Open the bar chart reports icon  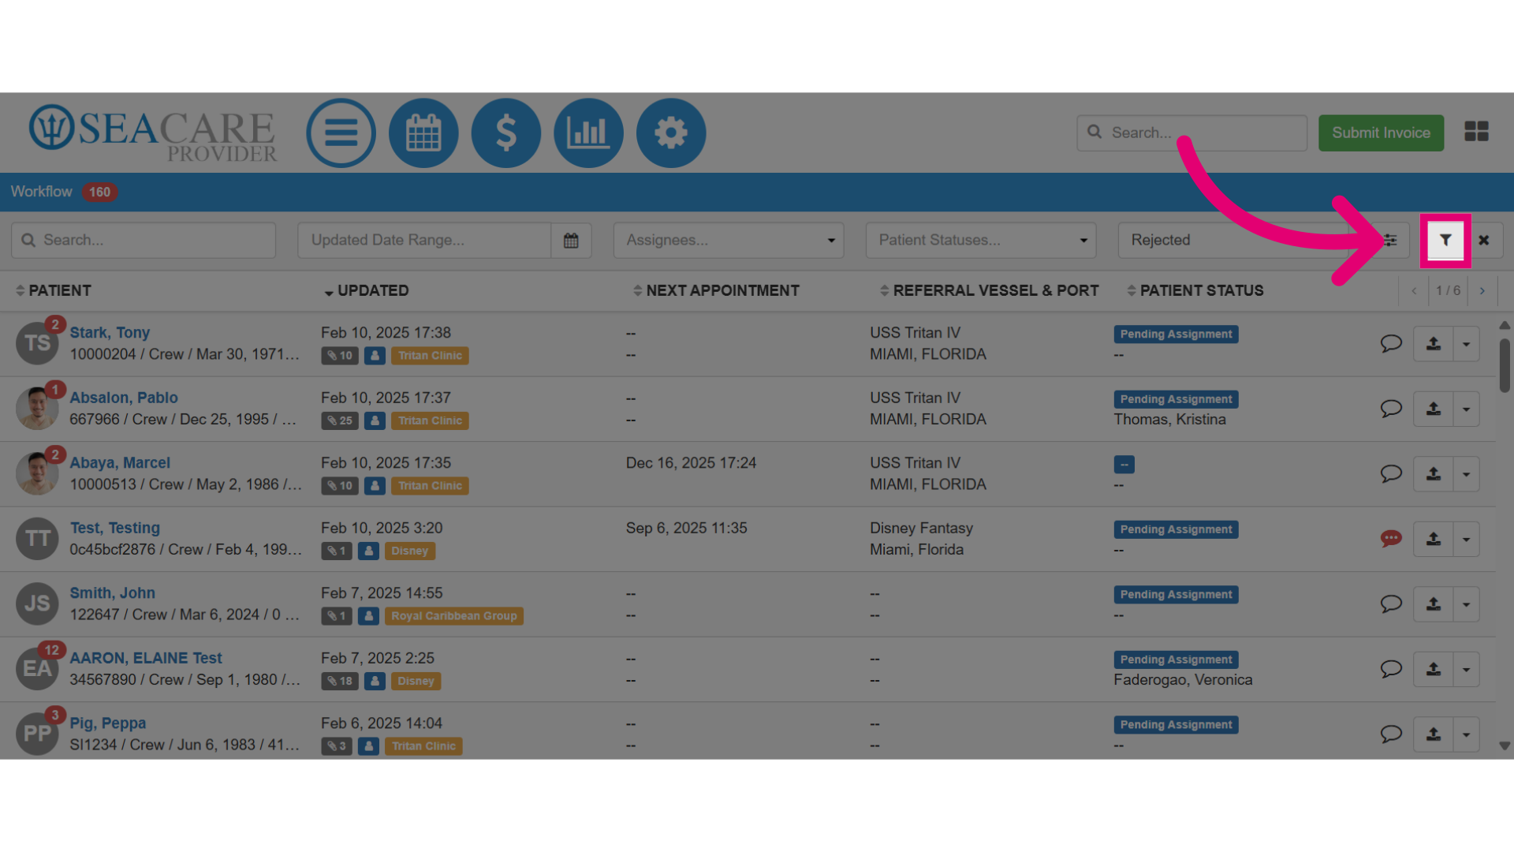click(588, 133)
